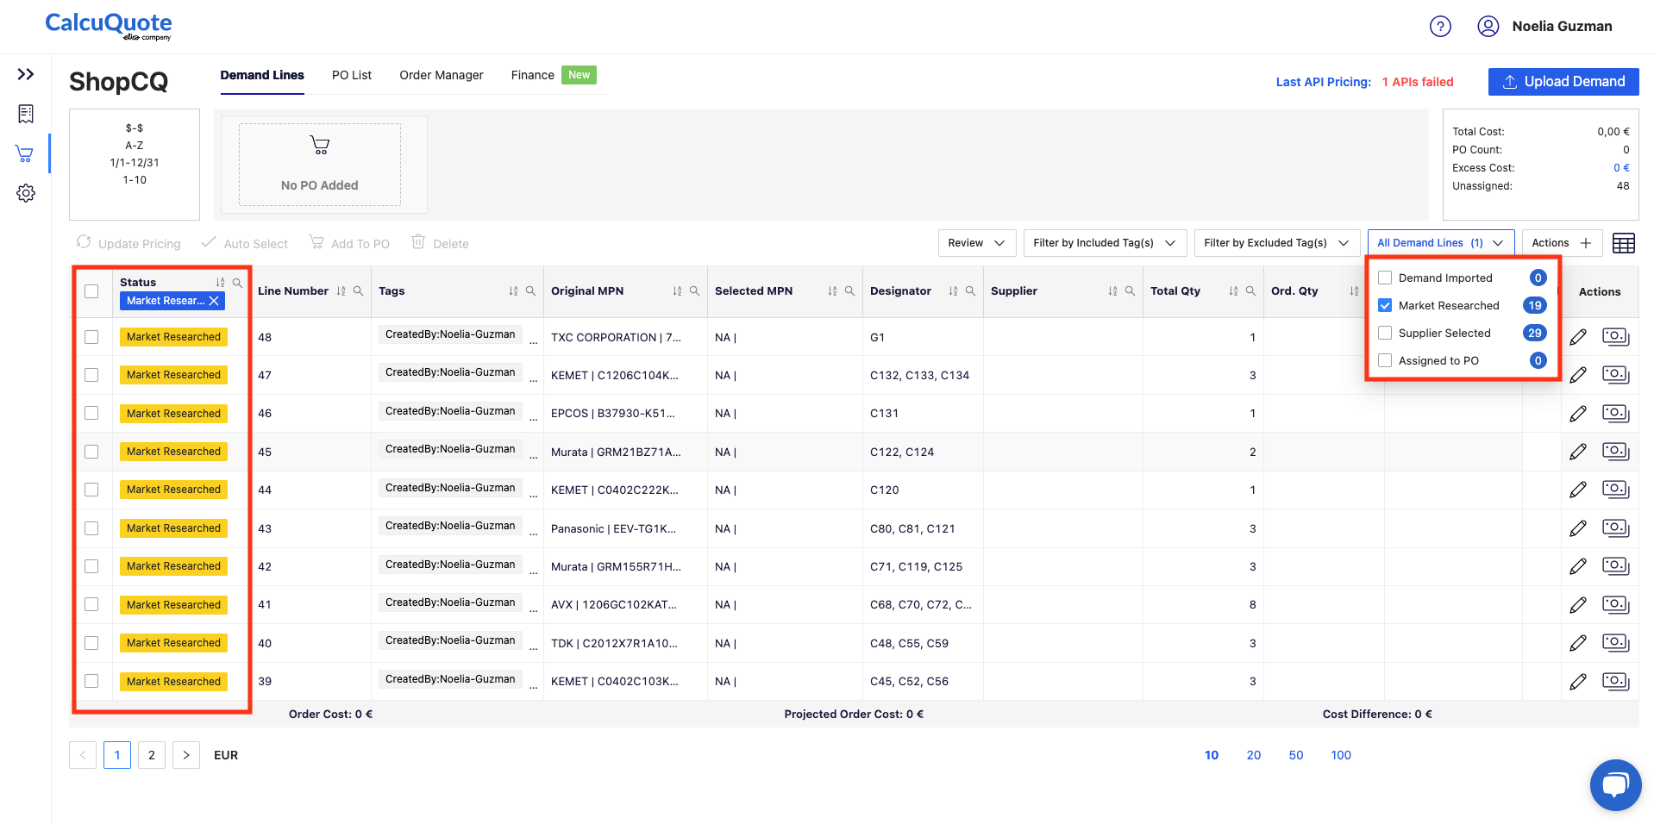Screen dimensions: 1654x824
Task: Click Update Pricing in toolbar
Action: [x=128, y=244]
